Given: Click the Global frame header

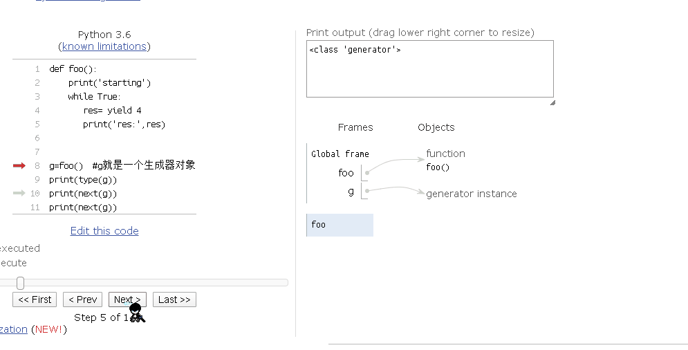Looking at the screenshot, I should [340, 154].
